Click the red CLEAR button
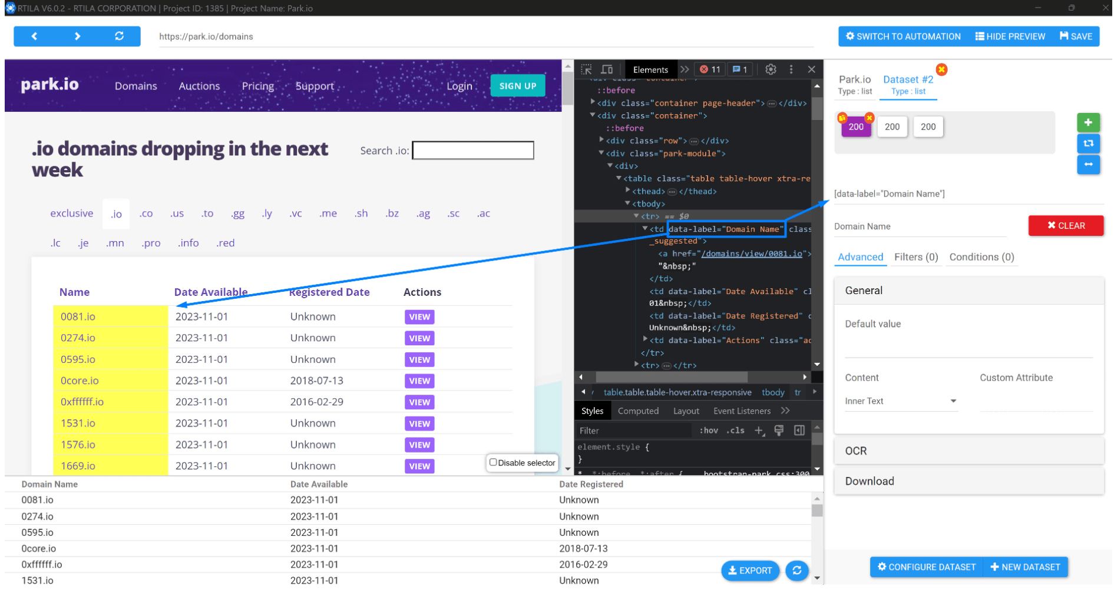 [1066, 226]
